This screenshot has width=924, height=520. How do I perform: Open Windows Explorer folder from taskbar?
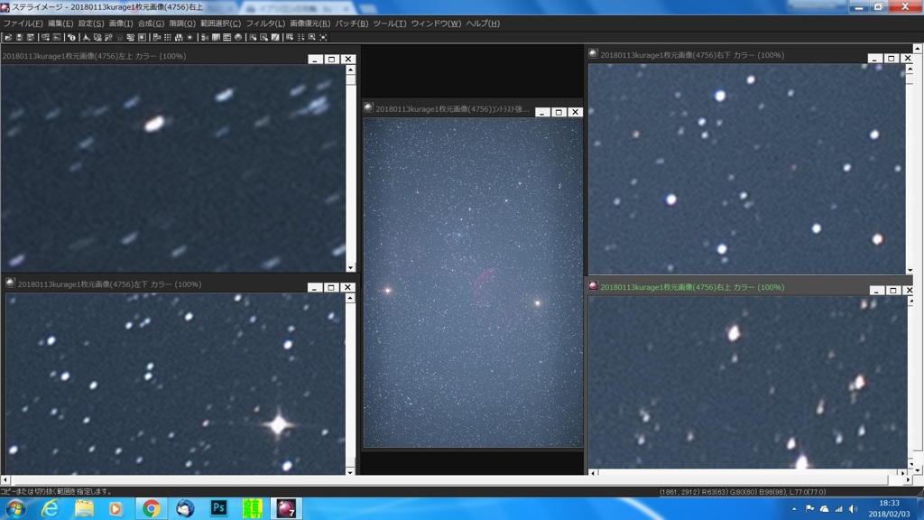tap(84, 509)
